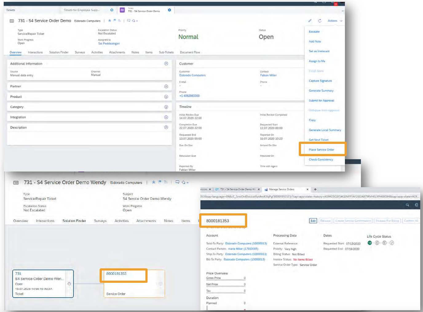Viewport: 423px width, 312px height.
Task: Click the ticket icon beside 731 - S4 Service Order Demo
Action: pyautogui.click(x=12, y=21)
